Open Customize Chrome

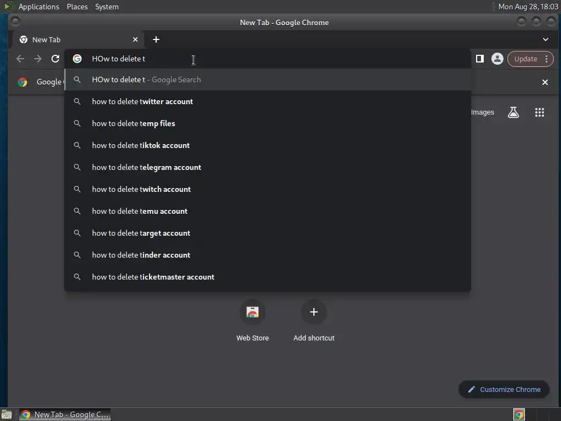504,390
